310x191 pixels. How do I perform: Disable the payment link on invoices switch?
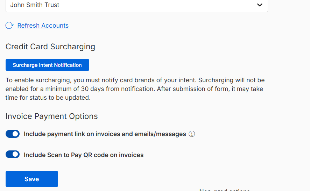click(x=13, y=134)
